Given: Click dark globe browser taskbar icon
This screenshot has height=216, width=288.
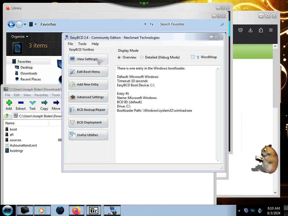Looking at the screenshot, I should [x=60, y=210].
